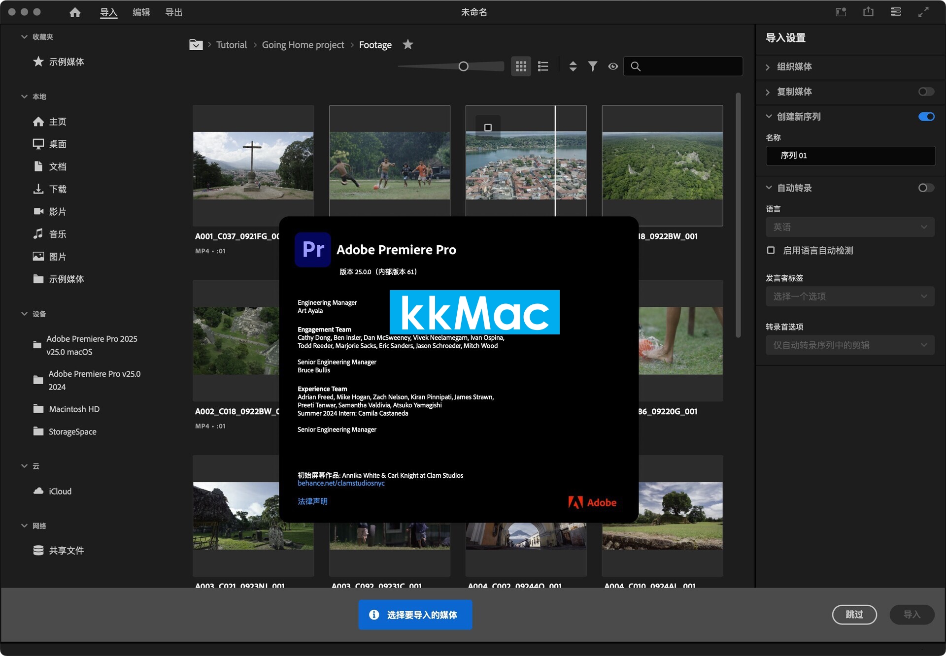Collapse the 本地 section

(24, 97)
